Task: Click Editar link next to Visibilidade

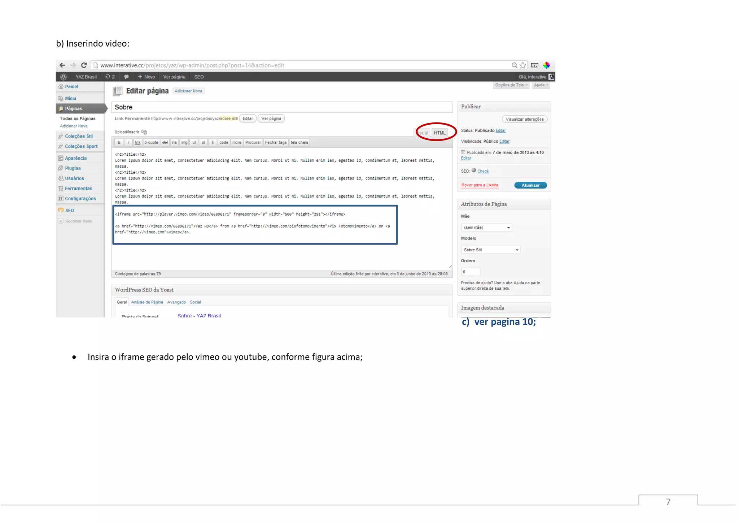Action: pos(504,142)
